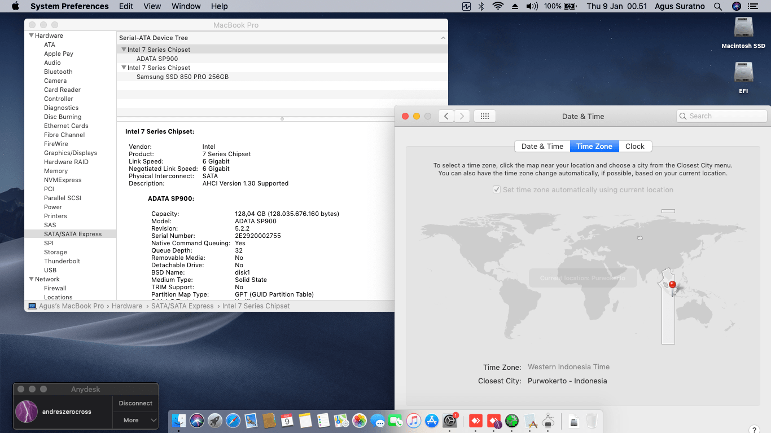Select the Time Zone tab

click(594, 147)
